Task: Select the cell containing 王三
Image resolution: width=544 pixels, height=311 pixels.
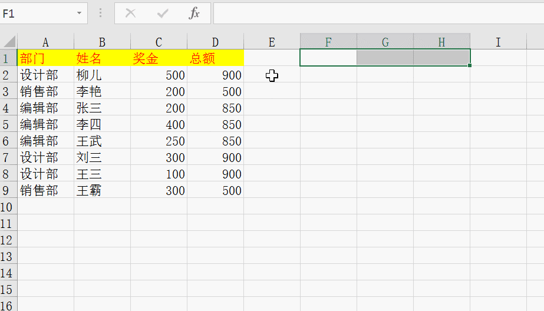Action: pos(102,173)
